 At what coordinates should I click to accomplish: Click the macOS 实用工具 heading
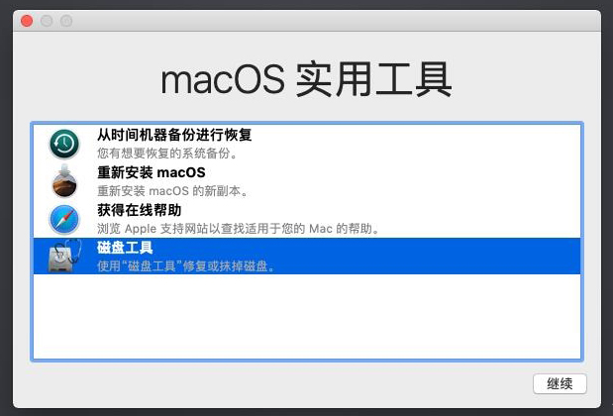307,80
